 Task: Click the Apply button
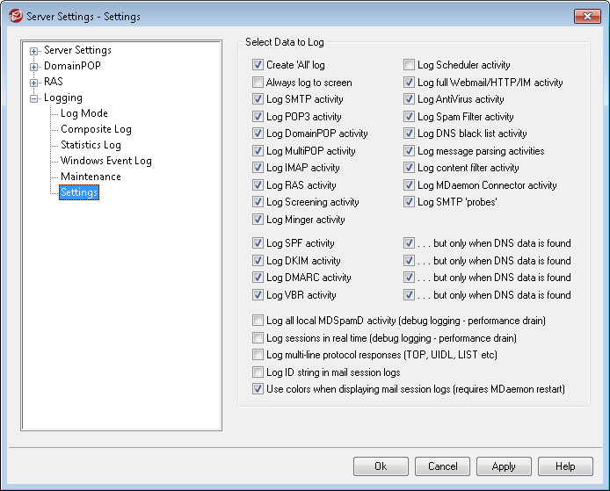pos(504,466)
